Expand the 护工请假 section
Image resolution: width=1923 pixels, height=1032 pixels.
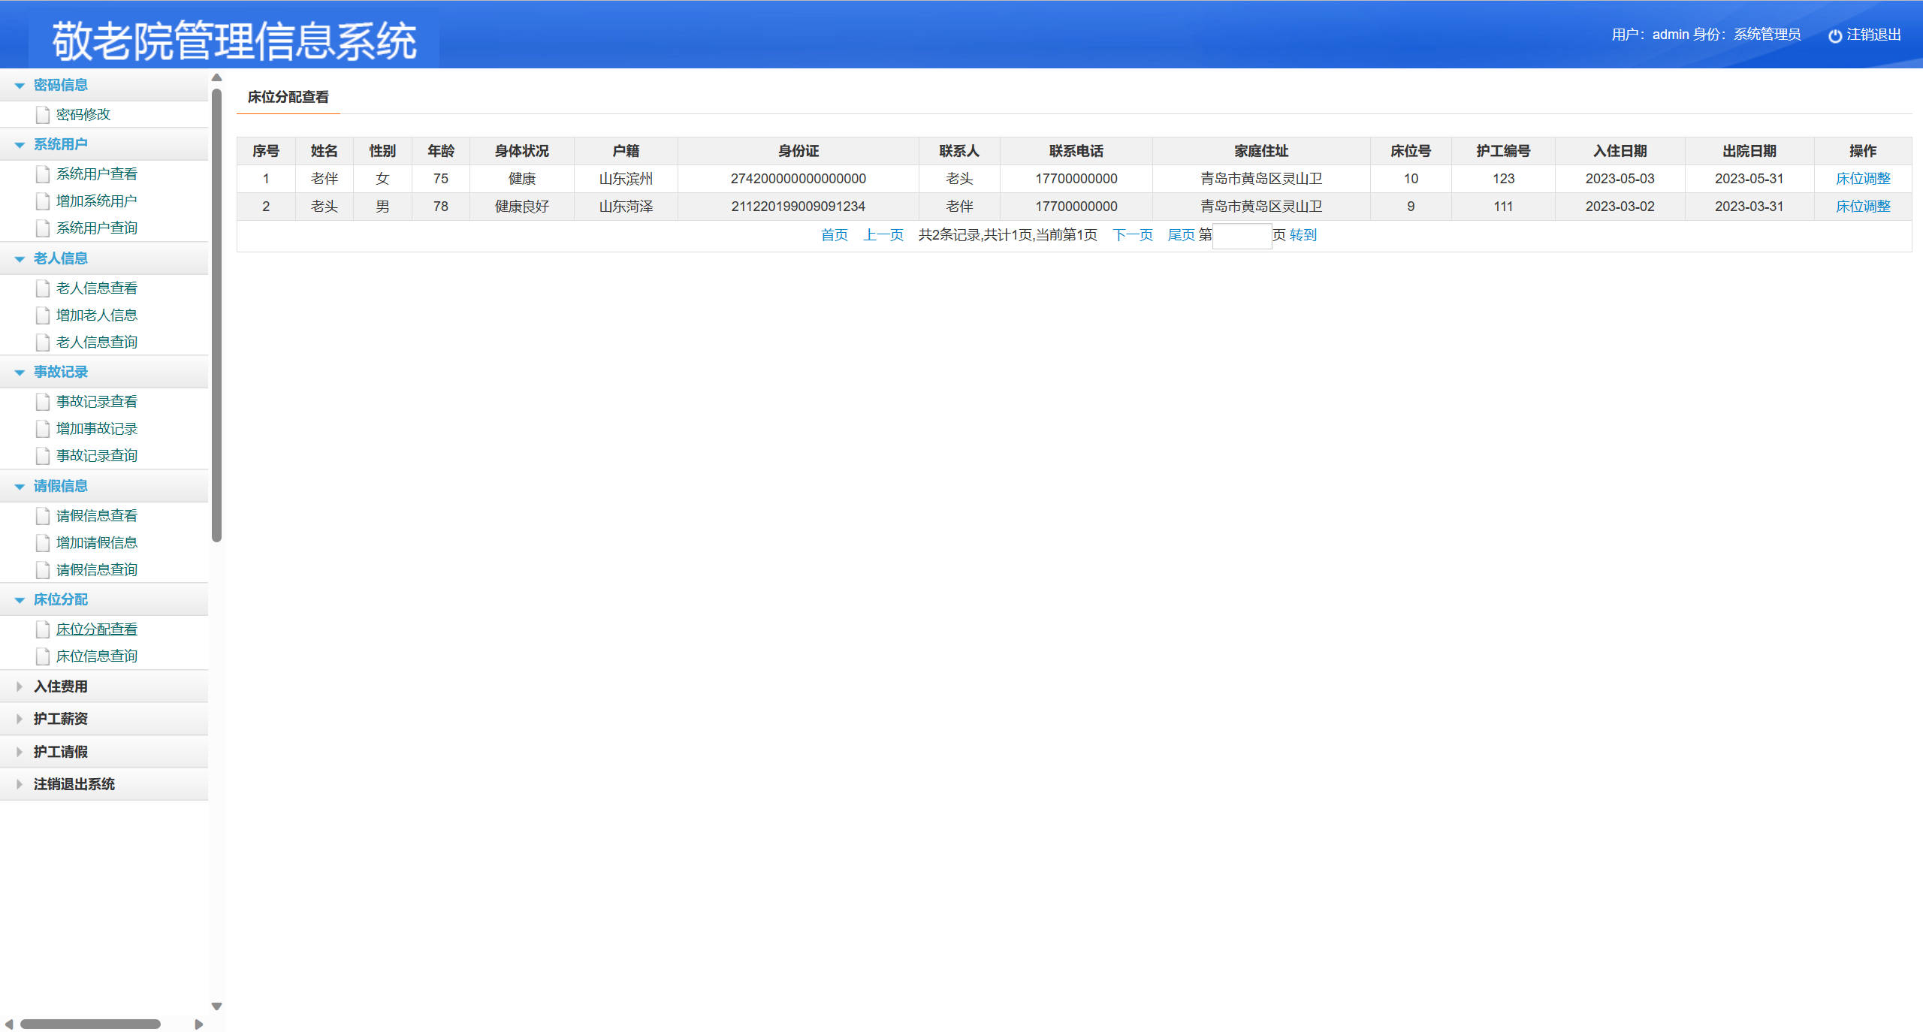(20, 752)
